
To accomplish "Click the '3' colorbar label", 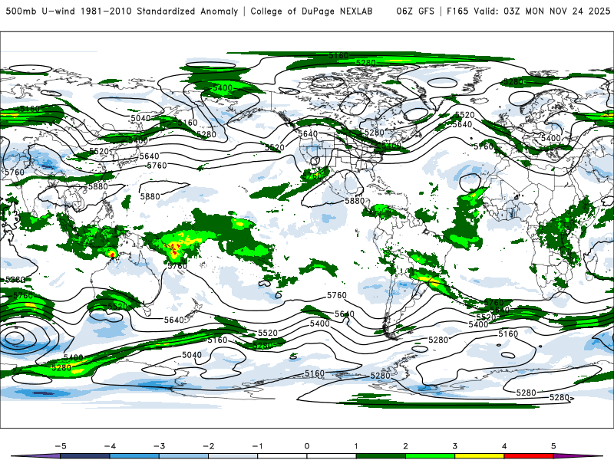I will click(x=454, y=446).
